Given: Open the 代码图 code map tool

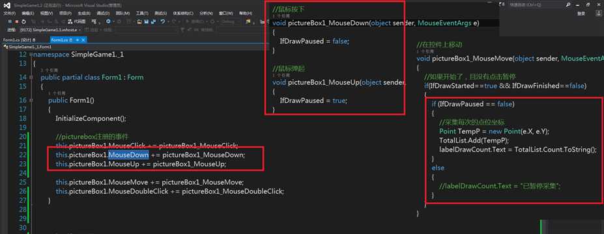Looking at the screenshot, I should pyautogui.click(x=77, y=21).
